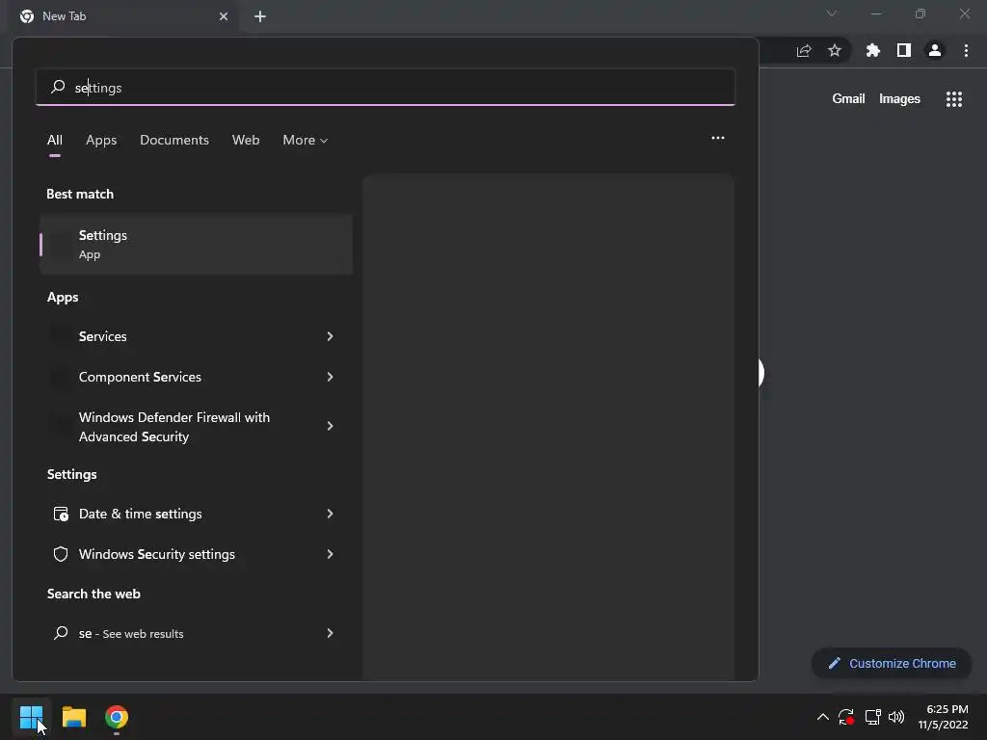Viewport: 987px width, 740px height.
Task: Expand the 'se' web results chevron
Action: coord(330,634)
